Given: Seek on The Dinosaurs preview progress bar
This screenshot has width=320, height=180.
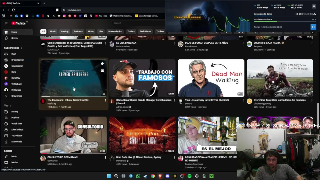Looking at the screenshot, I should [x=73, y=96].
